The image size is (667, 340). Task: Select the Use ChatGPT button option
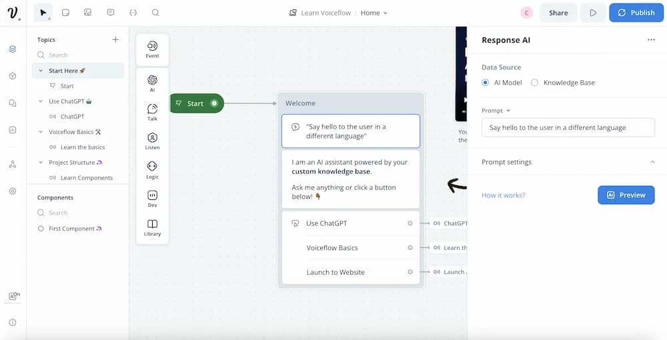point(351,223)
